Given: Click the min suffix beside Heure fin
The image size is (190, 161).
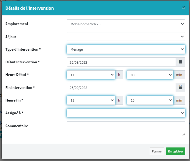Looking at the screenshot, I should coord(179,100).
